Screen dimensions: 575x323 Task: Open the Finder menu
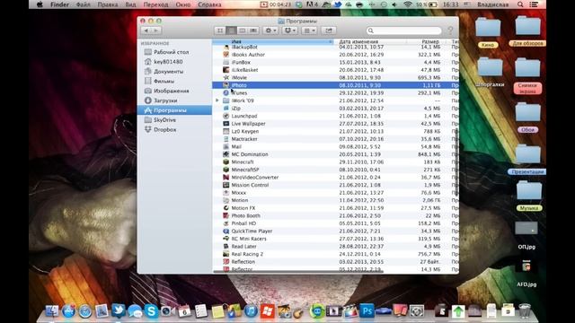point(59,4)
